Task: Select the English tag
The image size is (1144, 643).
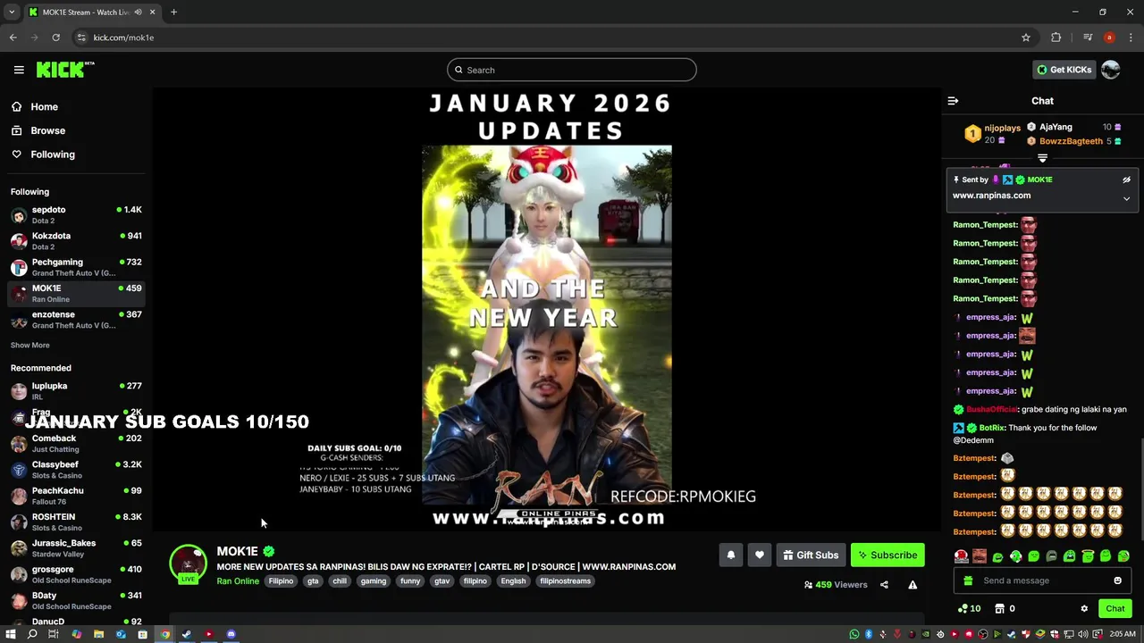Action: [513, 580]
